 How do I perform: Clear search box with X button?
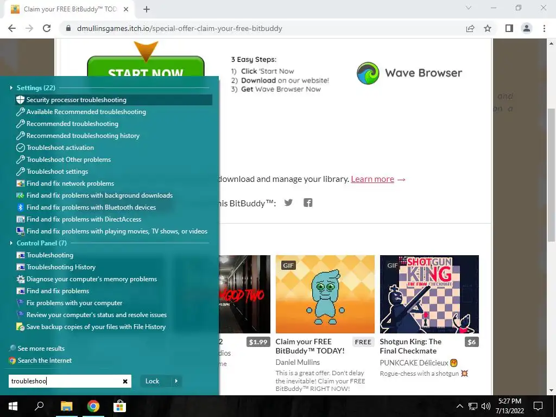click(x=125, y=382)
